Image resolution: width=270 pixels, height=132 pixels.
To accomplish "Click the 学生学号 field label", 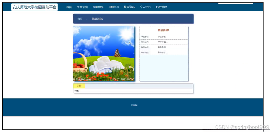I will 145,37.
